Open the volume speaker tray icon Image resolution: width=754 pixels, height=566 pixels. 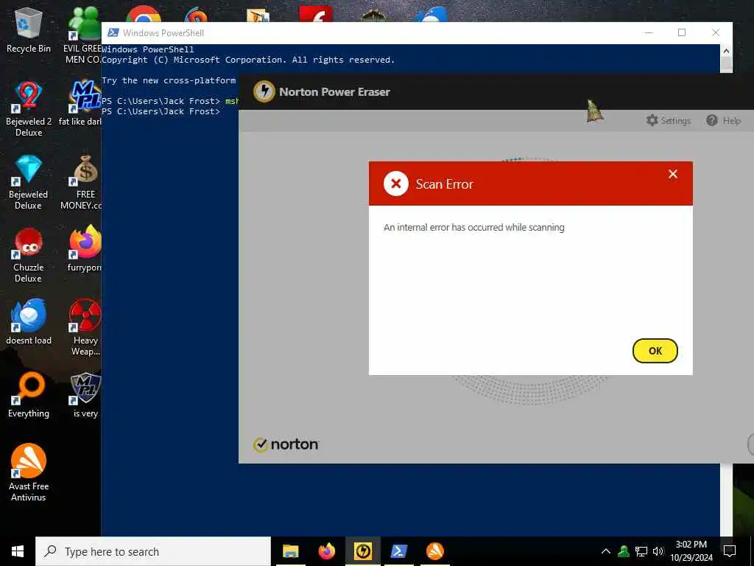tap(658, 551)
